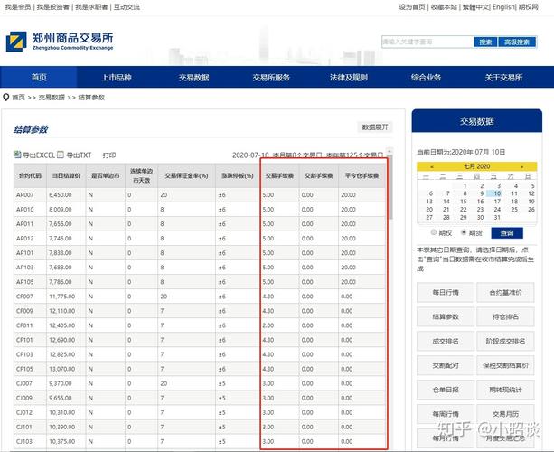This screenshot has height=452, width=554.
Task: Open 每周行情 in sidebar
Action: click(446, 414)
